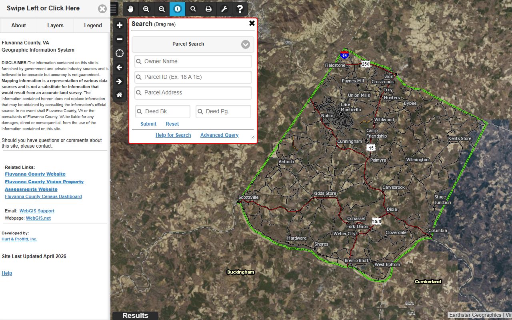
Task: Activate the Zoom Out magnifier tool
Action: [162, 9]
